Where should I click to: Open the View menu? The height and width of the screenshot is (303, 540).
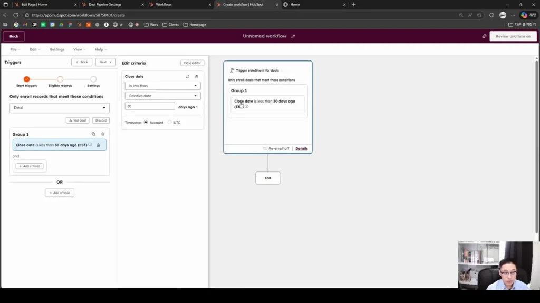(79, 50)
